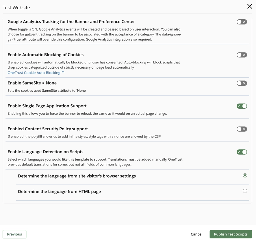Click 'Enable Single Page Application Support' heading
The image size is (256, 241).
pyautogui.click(x=47, y=106)
